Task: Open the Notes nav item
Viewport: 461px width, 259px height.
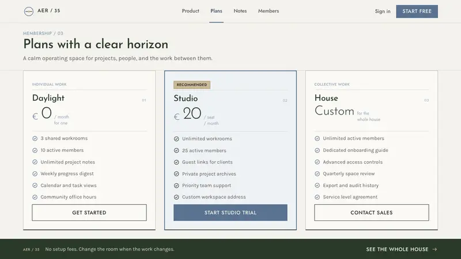Action: (240, 11)
